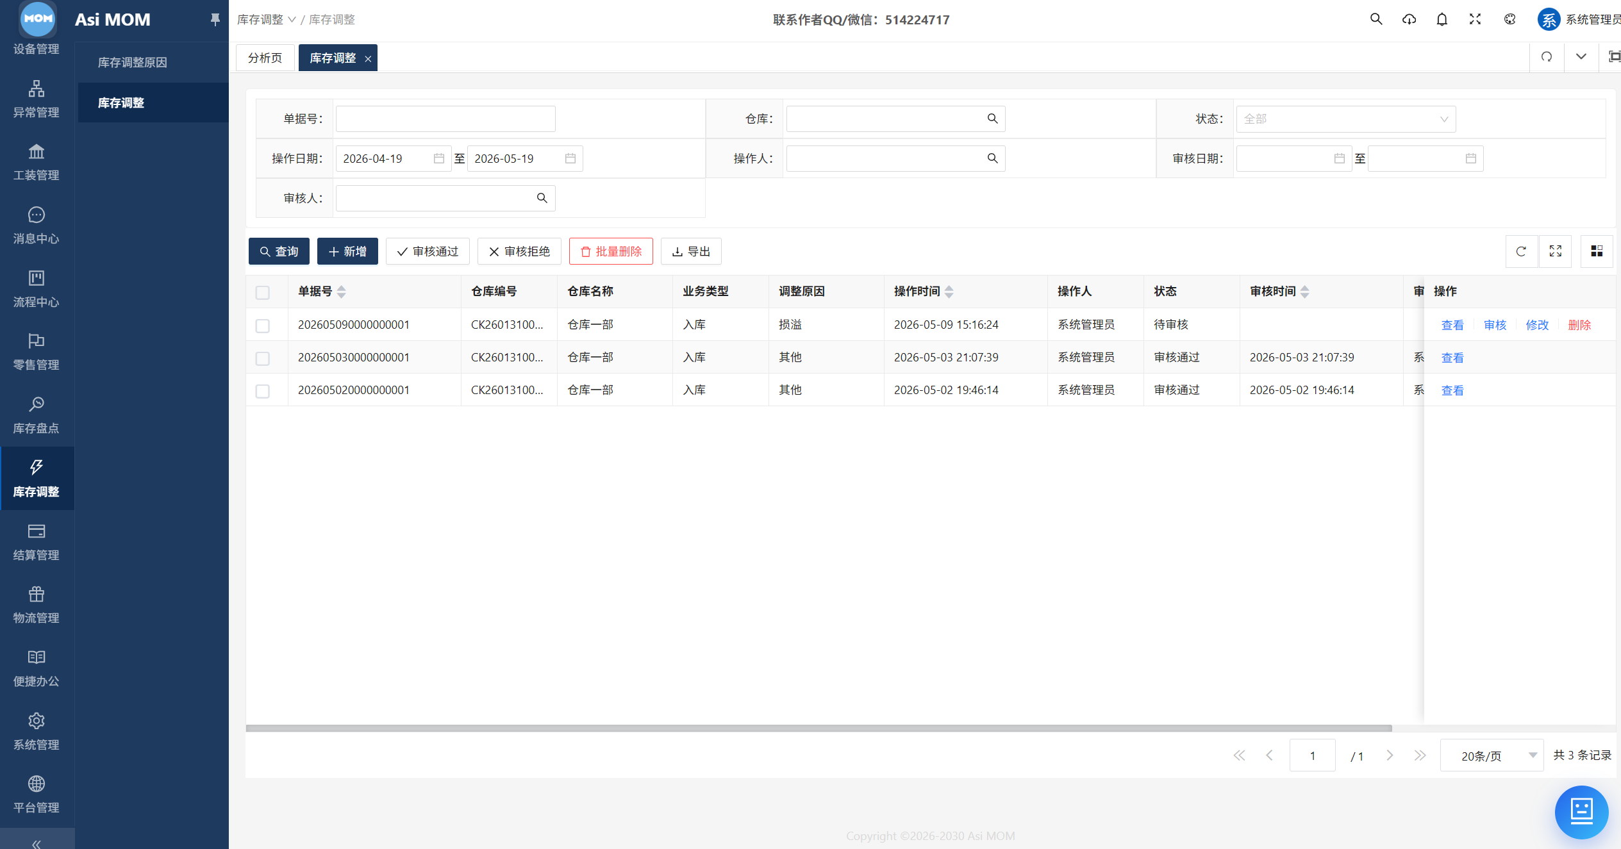Click the 导出 export button
Image resolution: width=1621 pixels, height=849 pixels.
tap(691, 251)
